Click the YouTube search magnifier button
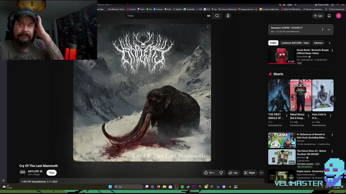This screenshot has width=346, height=194. [217, 16]
